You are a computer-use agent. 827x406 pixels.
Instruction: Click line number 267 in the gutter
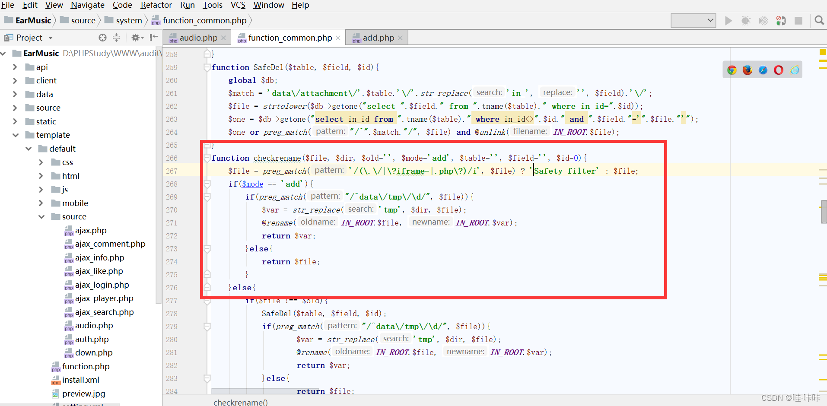172,171
